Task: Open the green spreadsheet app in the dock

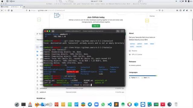Action: point(70,104)
